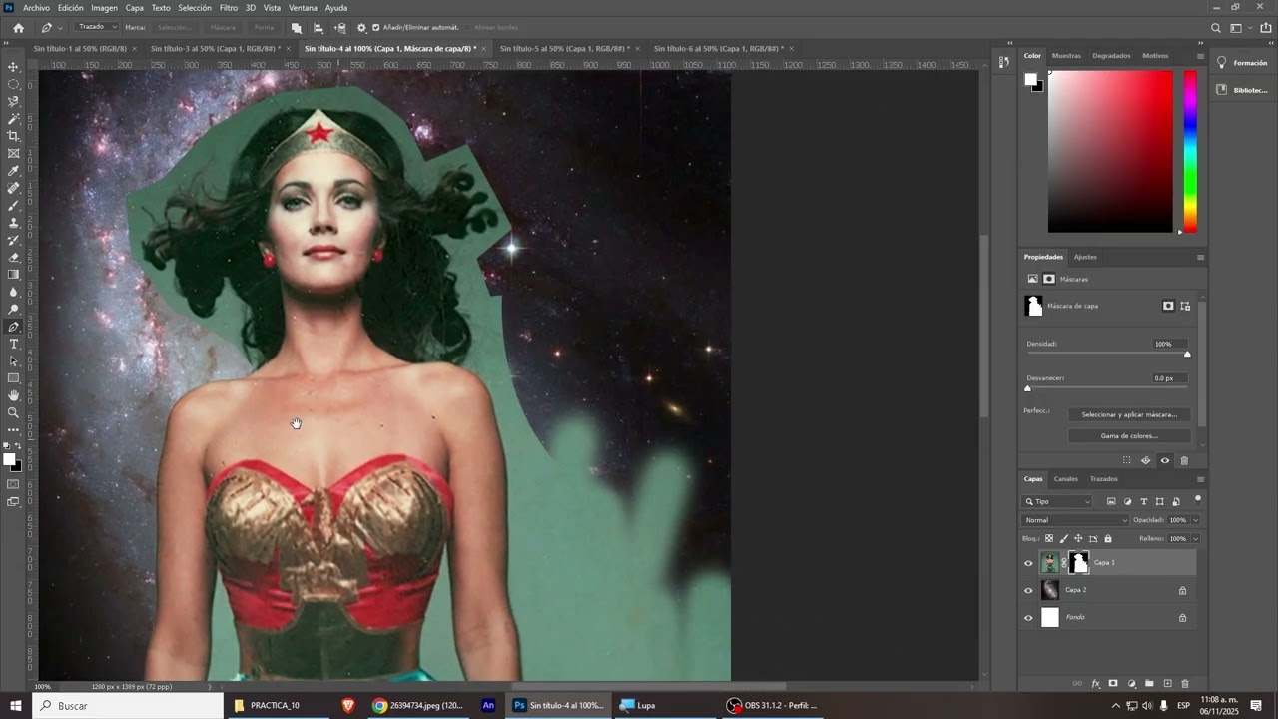The image size is (1278, 719).
Task: Open the Filtro menu
Action: tap(229, 7)
